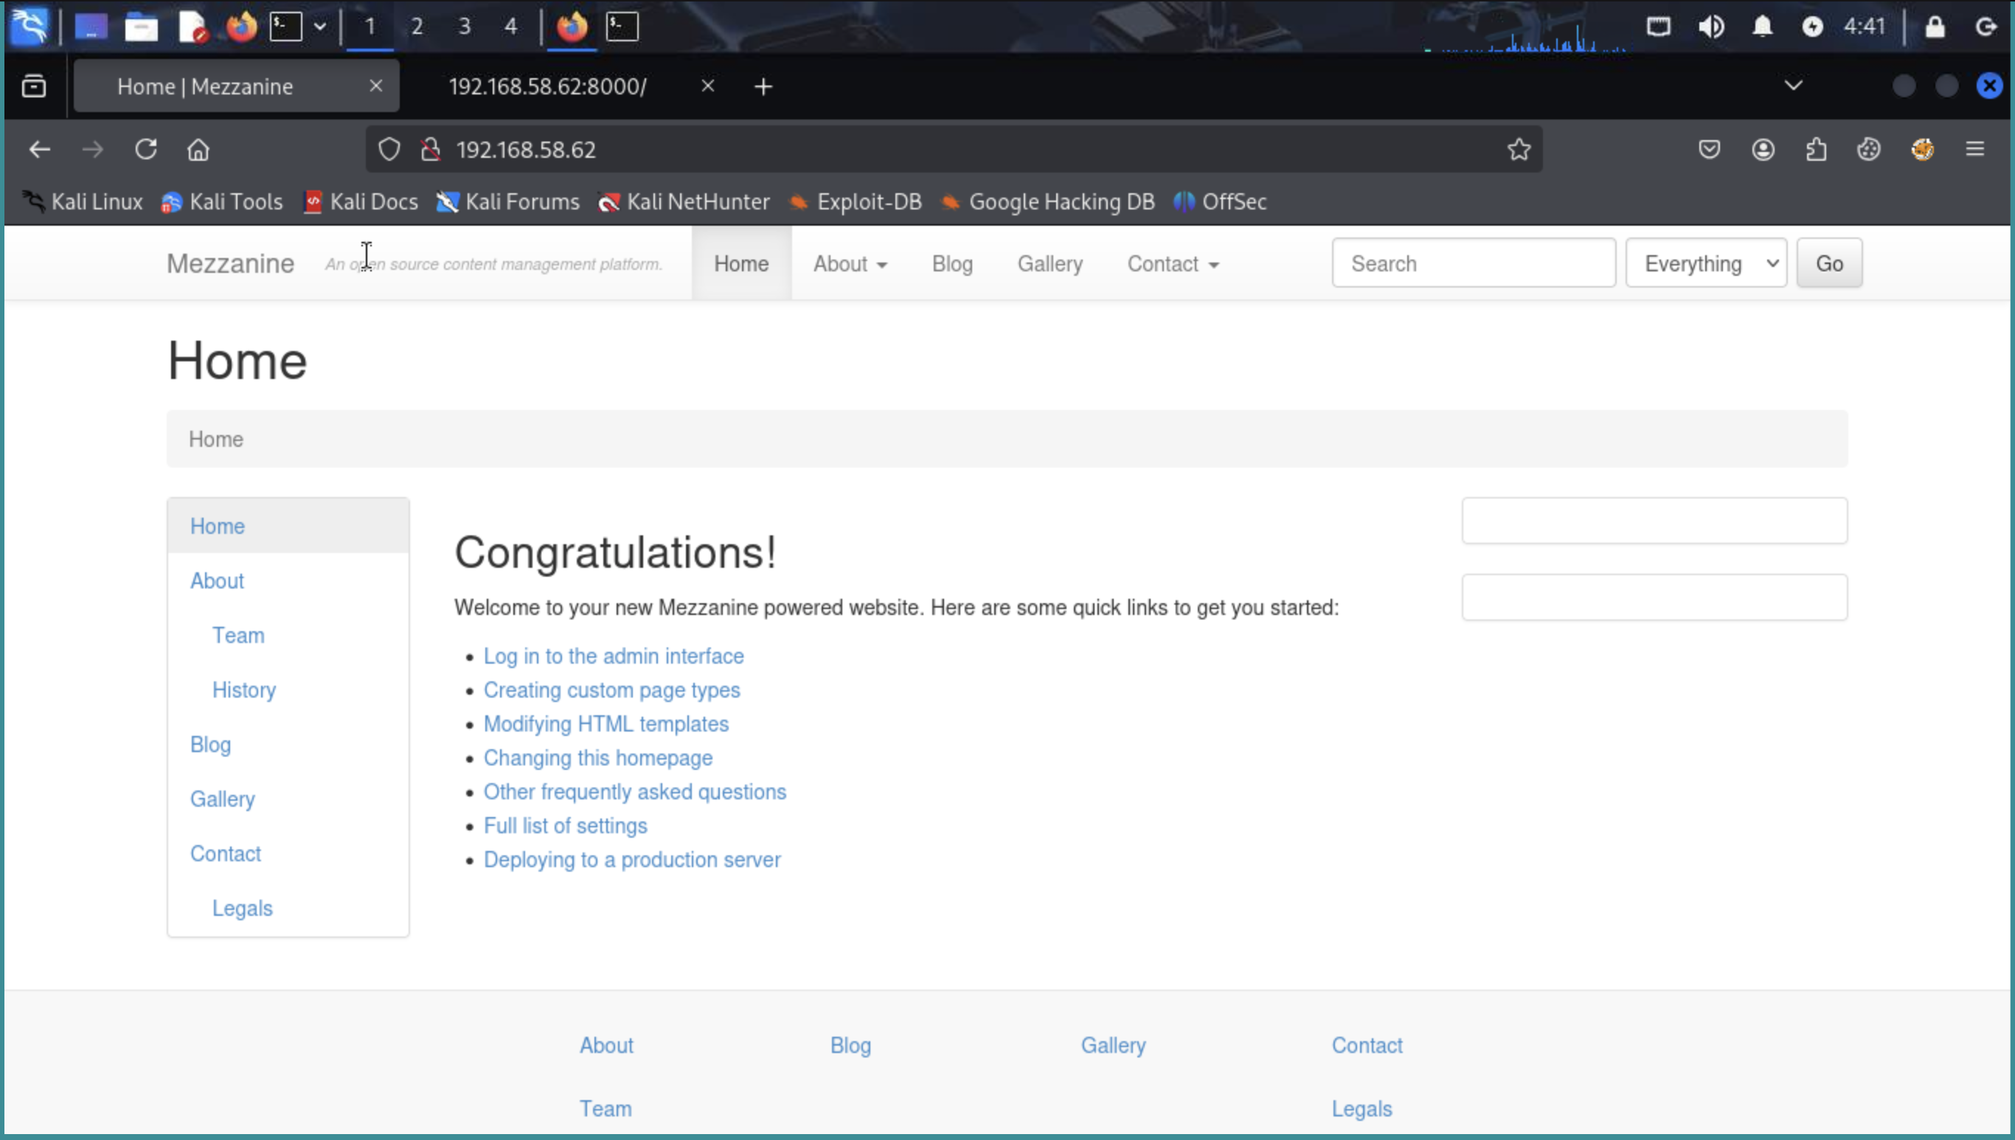Image resolution: width=2015 pixels, height=1140 pixels.
Task: Click the lock screen icon
Action: [1935, 27]
